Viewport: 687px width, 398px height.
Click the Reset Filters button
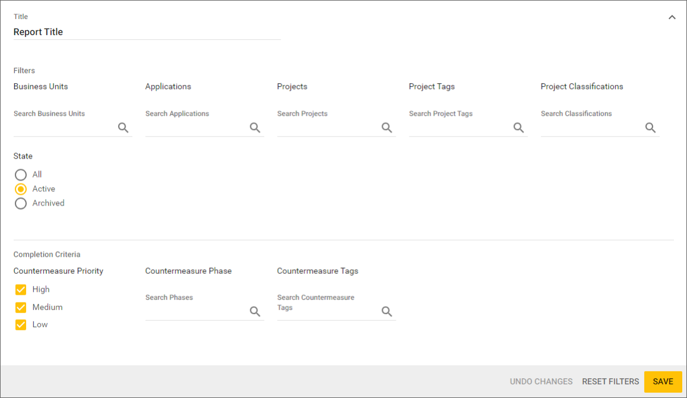610,381
